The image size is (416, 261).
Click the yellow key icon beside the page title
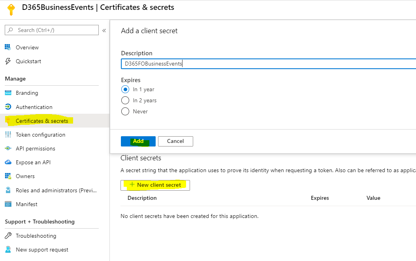click(11, 10)
